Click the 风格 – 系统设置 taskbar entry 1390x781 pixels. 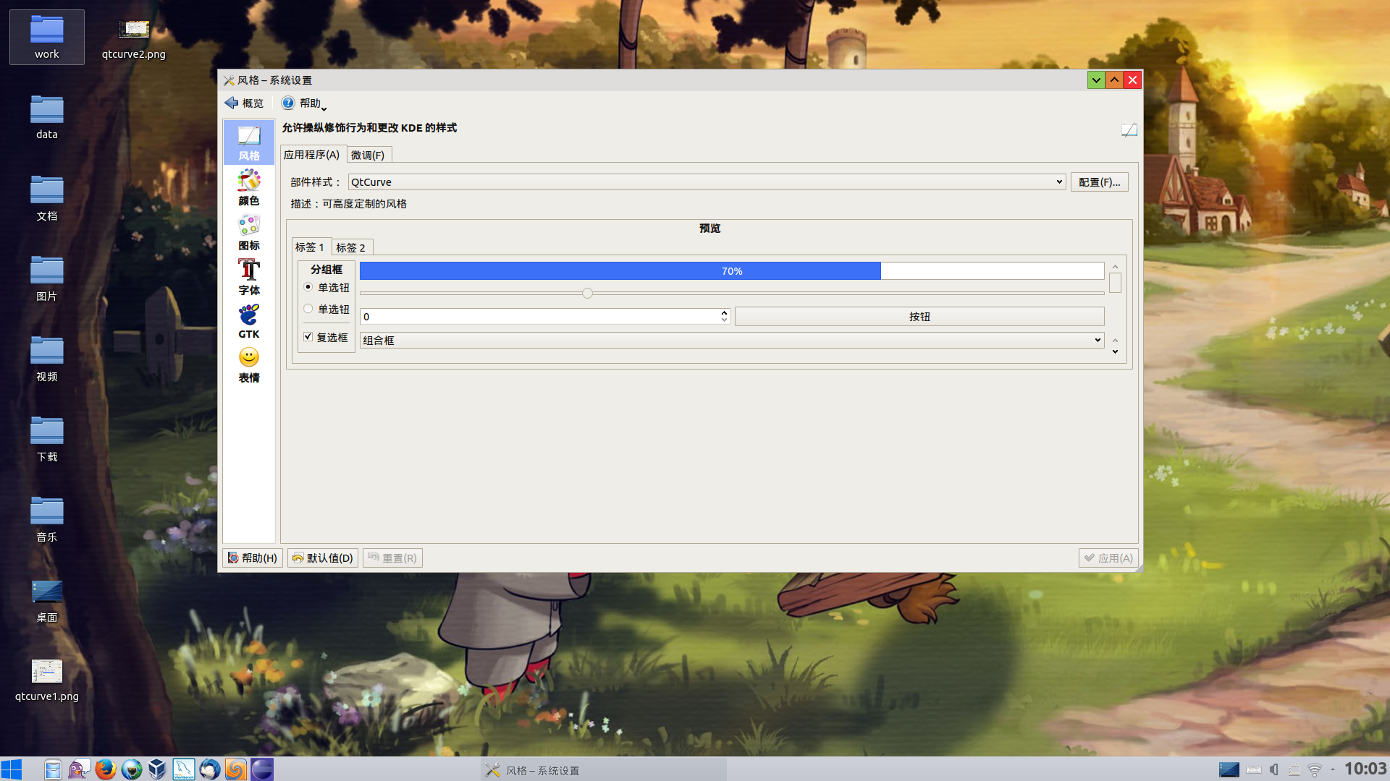[604, 770]
